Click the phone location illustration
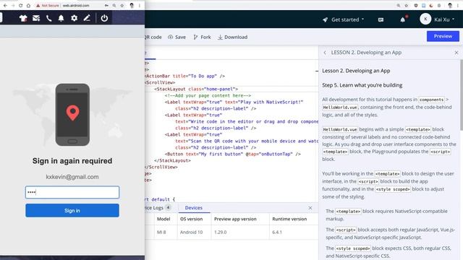This screenshot has width=463, height=260. 72,115
